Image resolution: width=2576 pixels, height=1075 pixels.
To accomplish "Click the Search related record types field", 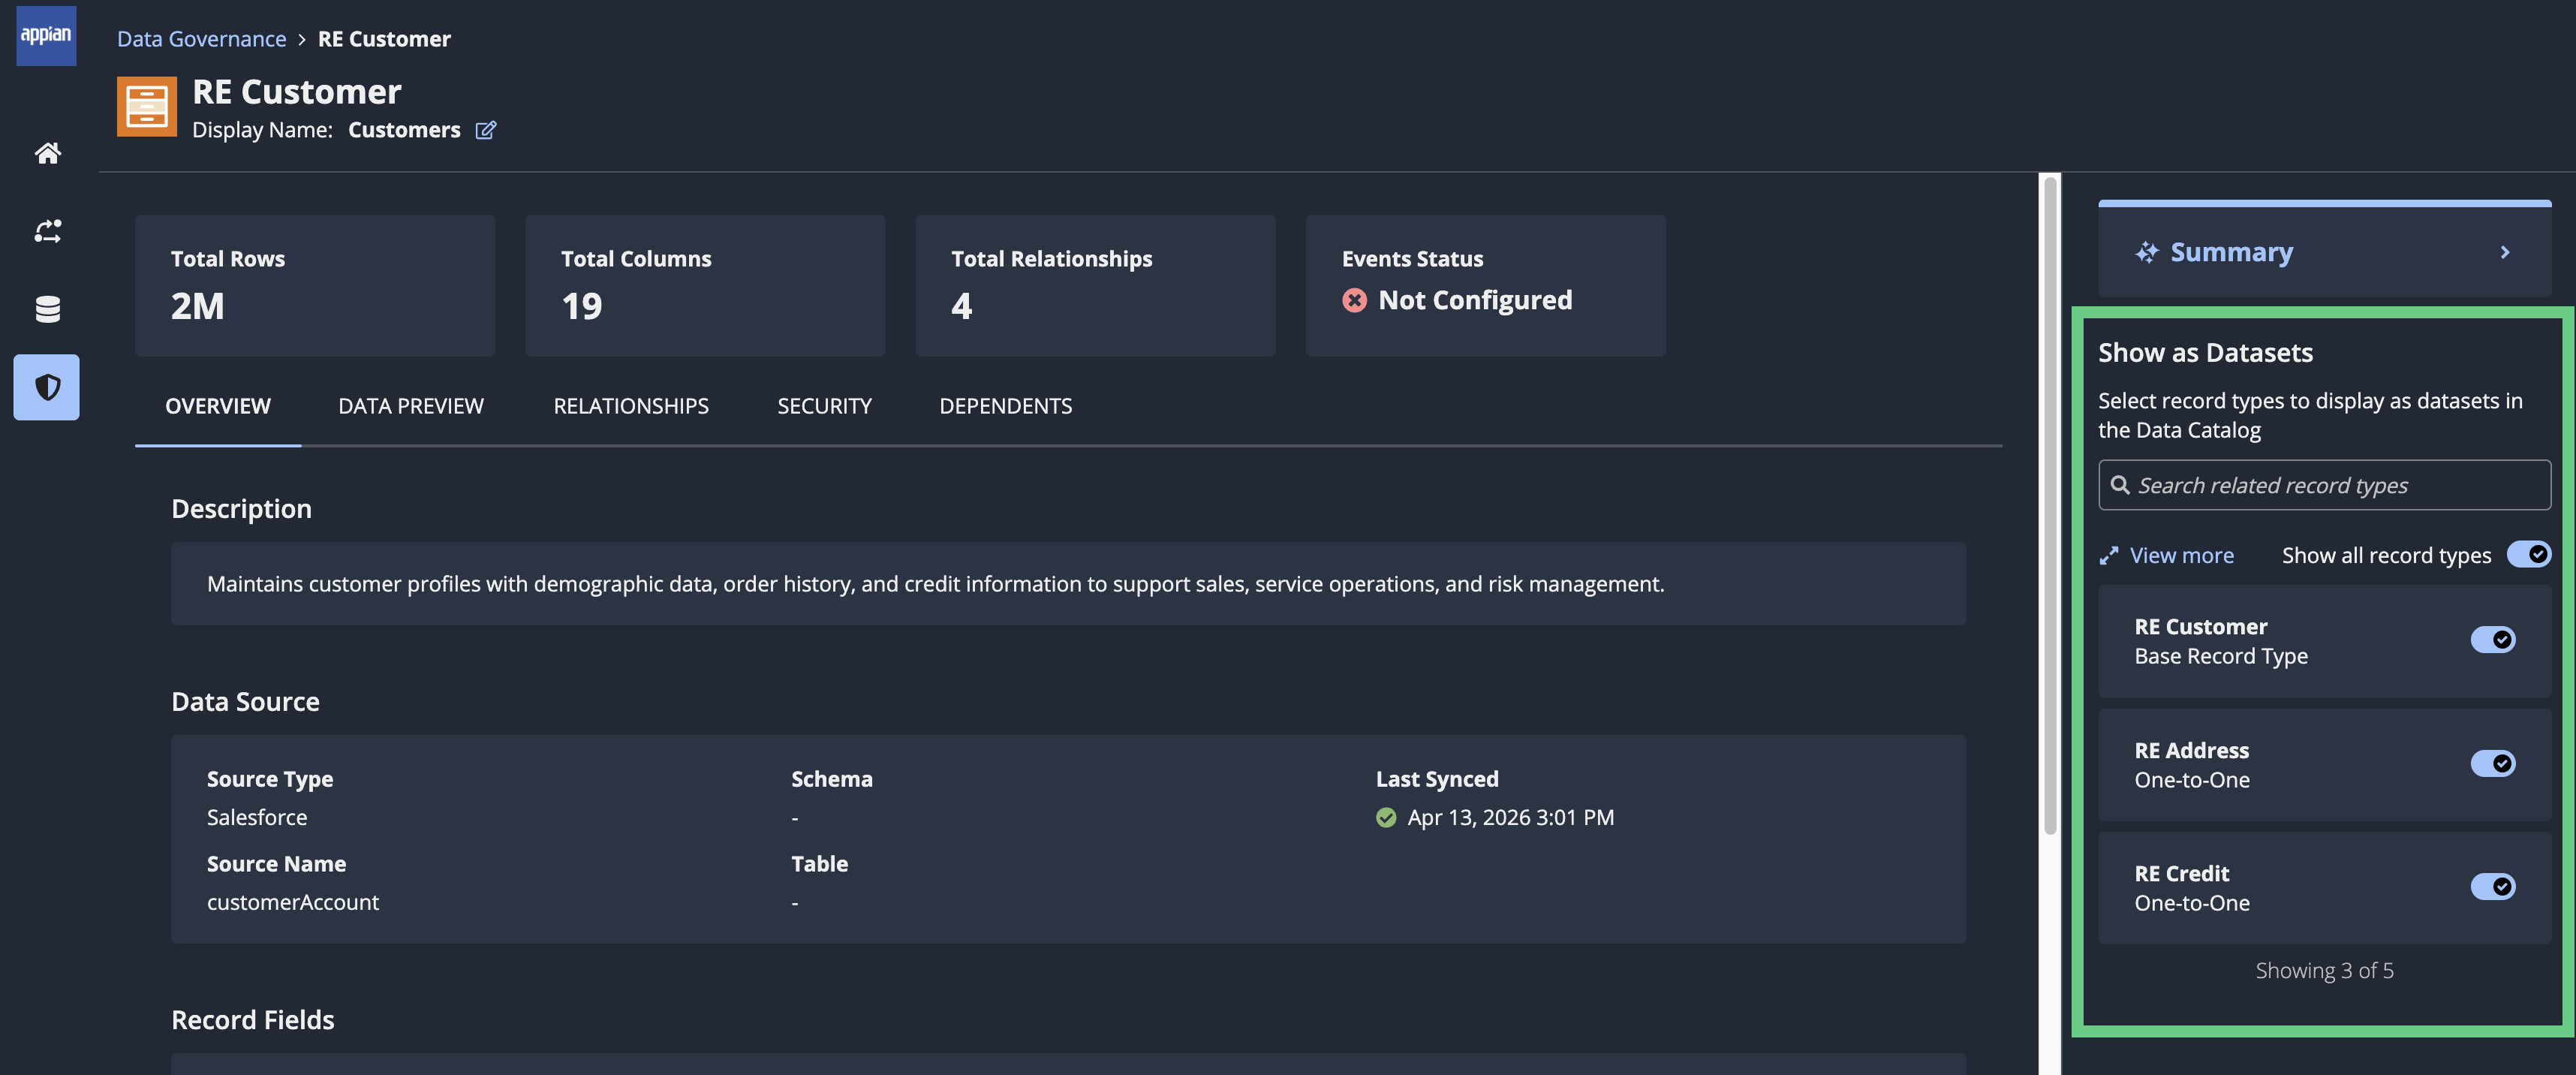I will tap(2324, 485).
